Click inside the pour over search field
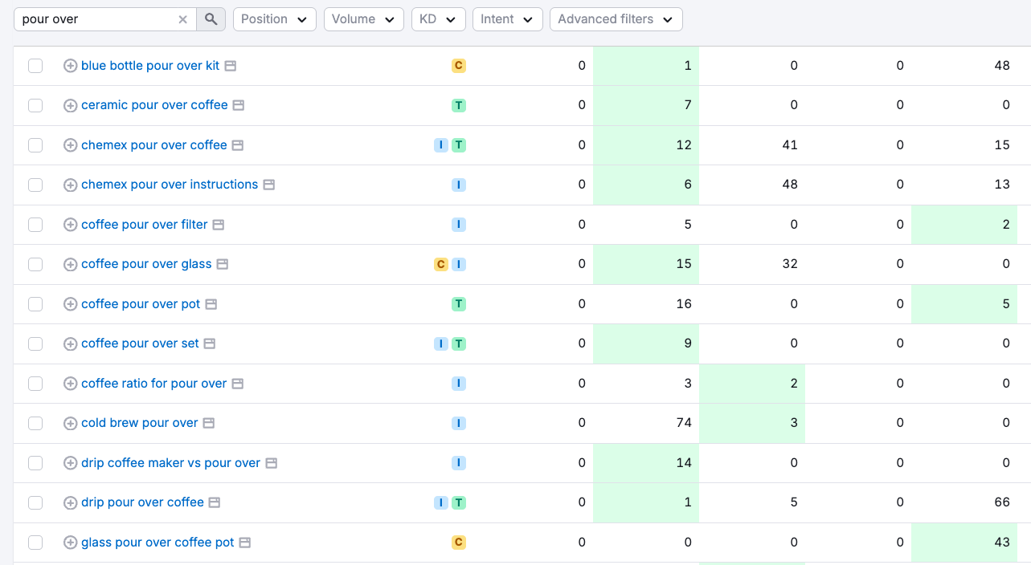This screenshot has width=1031, height=565. coord(96,18)
